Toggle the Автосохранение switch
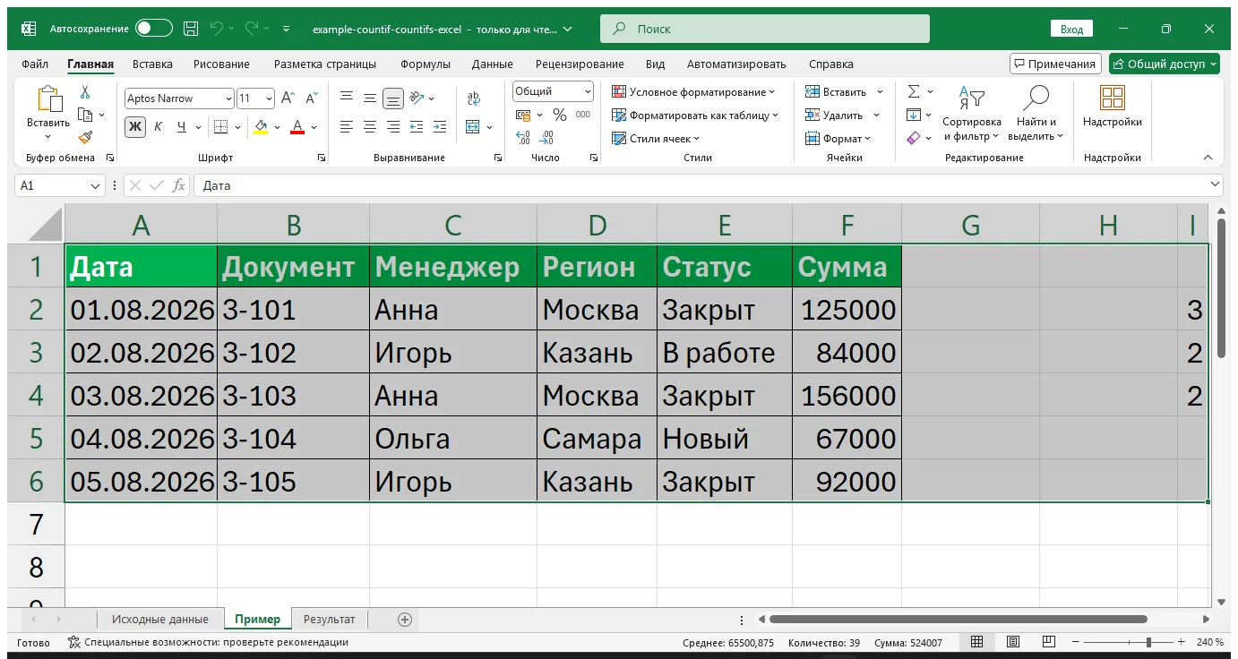 point(154,29)
